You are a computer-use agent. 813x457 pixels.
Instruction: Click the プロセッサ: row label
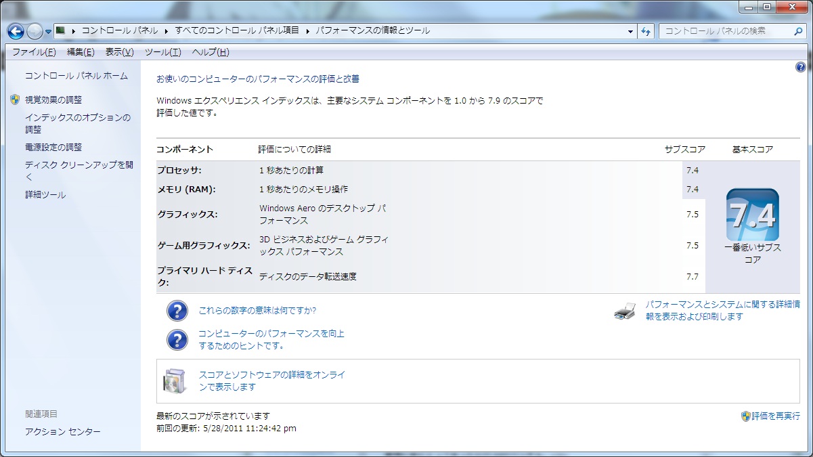(179, 170)
